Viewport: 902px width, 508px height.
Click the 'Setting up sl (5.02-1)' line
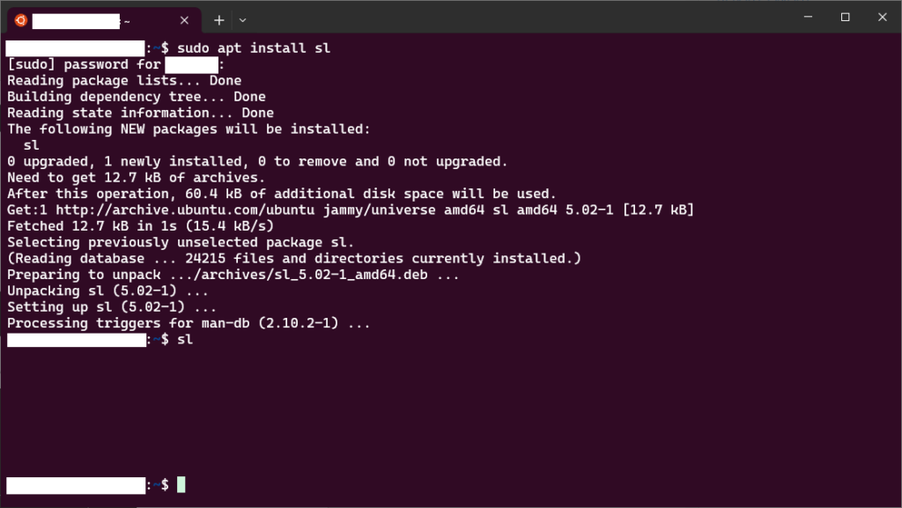112,307
